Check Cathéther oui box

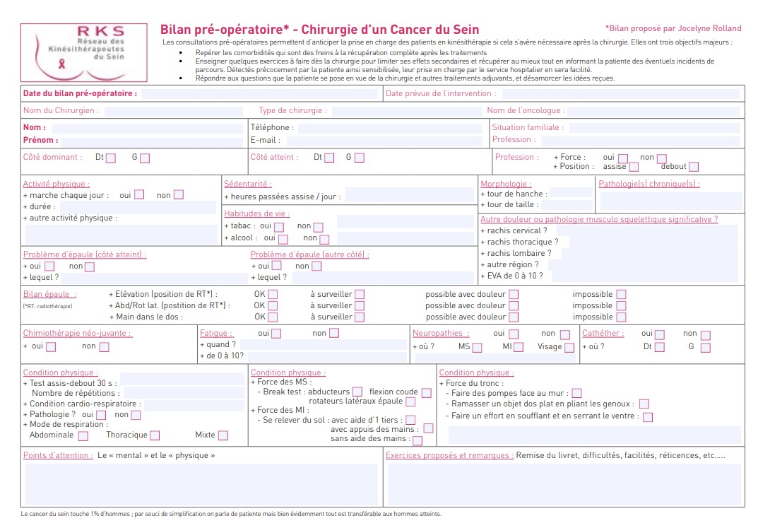click(659, 334)
